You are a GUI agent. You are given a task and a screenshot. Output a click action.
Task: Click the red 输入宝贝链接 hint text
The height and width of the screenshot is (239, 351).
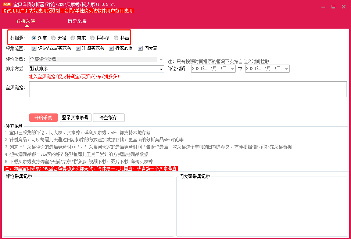coord(74,76)
